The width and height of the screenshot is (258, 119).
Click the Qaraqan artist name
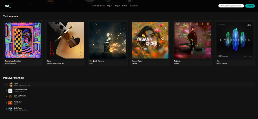(x=134, y=63)
